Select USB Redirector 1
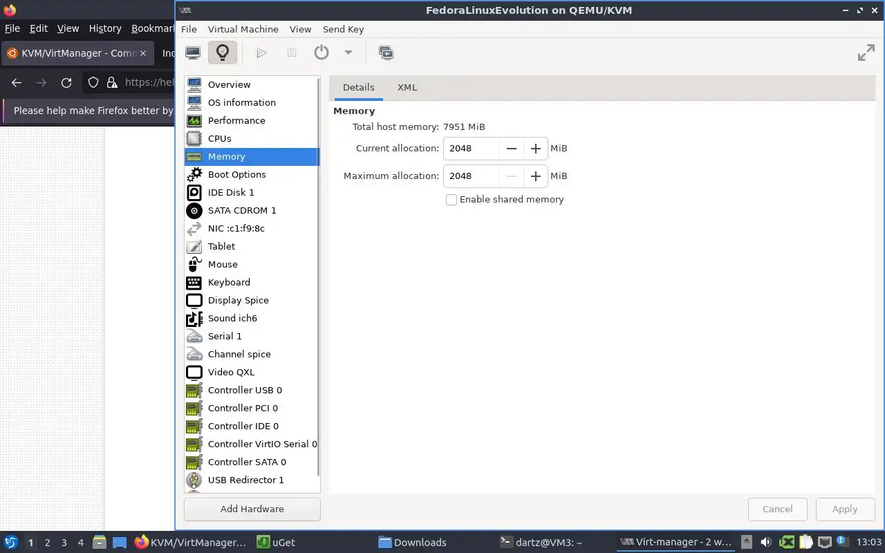The height and width of the screenshot is (553, 885). [252, 480]
